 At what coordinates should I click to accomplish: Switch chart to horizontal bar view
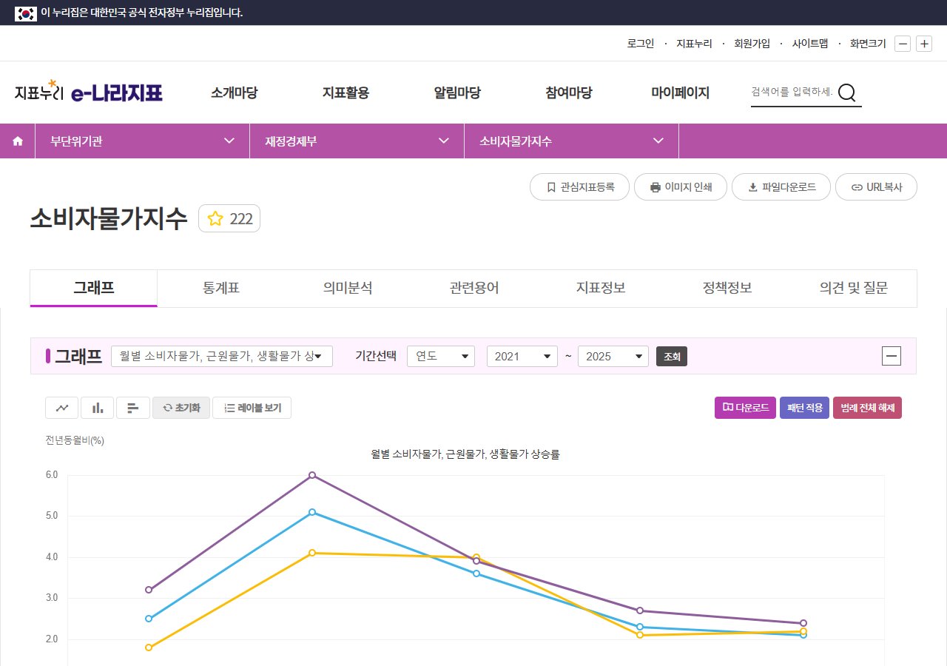133,408
